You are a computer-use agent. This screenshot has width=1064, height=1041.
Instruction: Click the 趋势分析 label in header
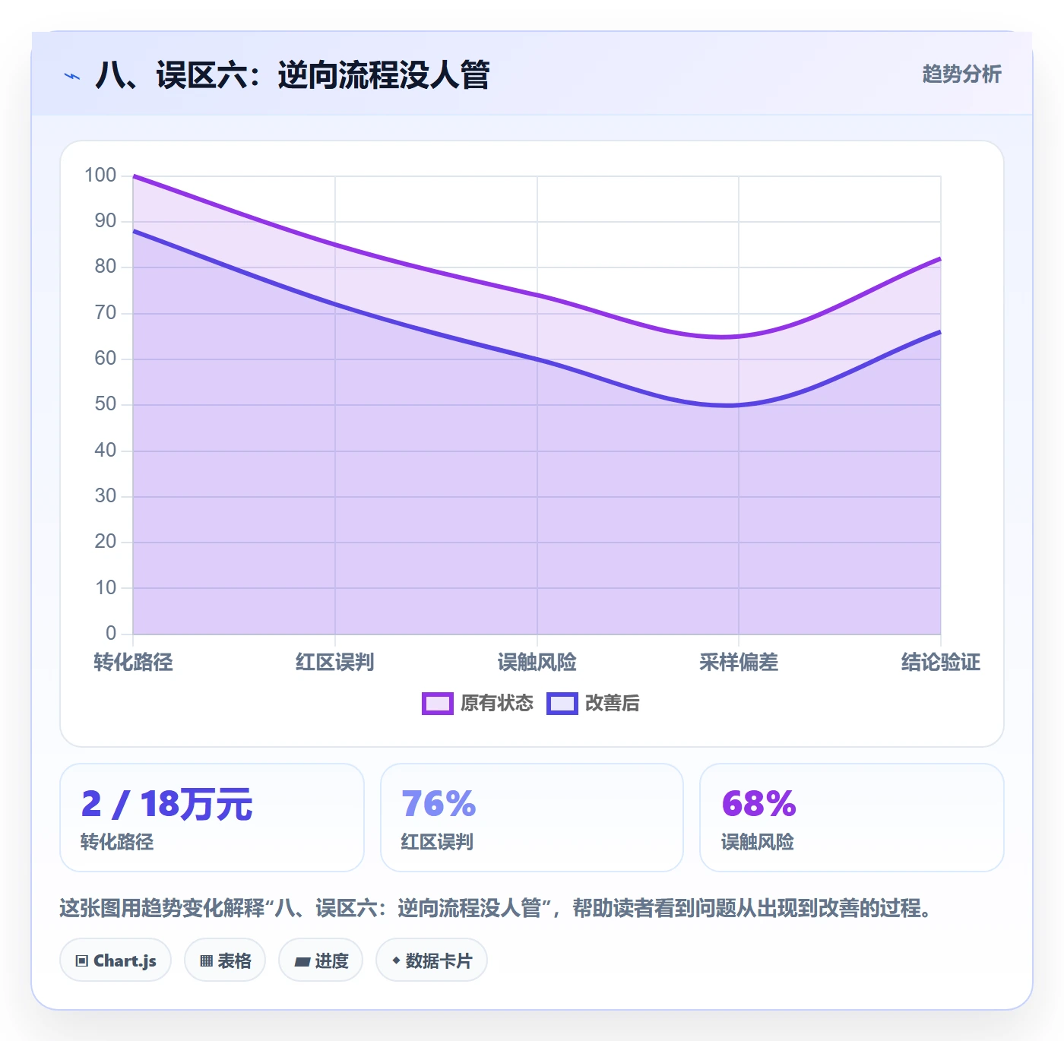(x=961, y=74)
